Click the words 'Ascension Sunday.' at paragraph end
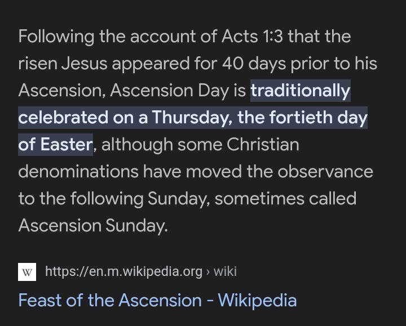The width and height of the screenshot is (406, 326). pyautogui.click(x=93, y=225)
